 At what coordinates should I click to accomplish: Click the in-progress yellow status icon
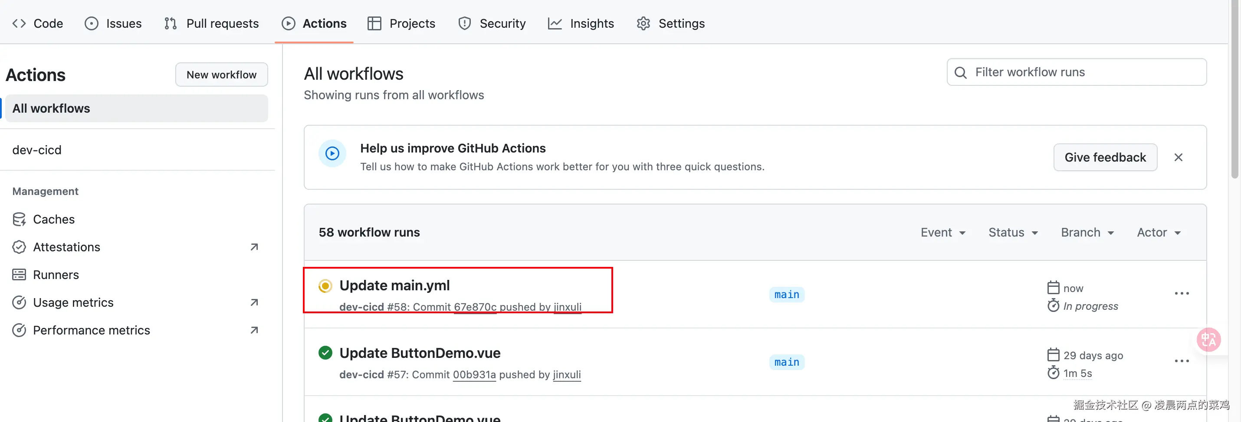(325, 286)
